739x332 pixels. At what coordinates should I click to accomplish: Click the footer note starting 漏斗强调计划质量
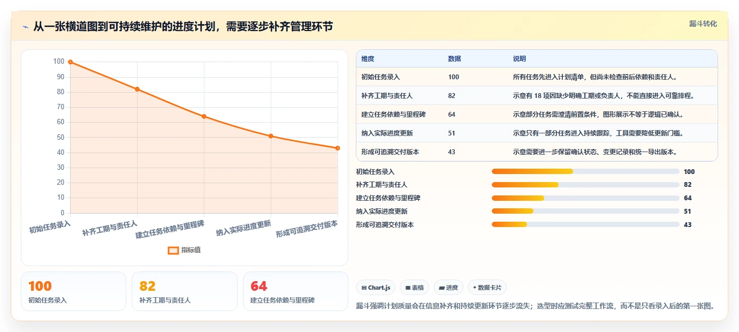click(535, 306)
